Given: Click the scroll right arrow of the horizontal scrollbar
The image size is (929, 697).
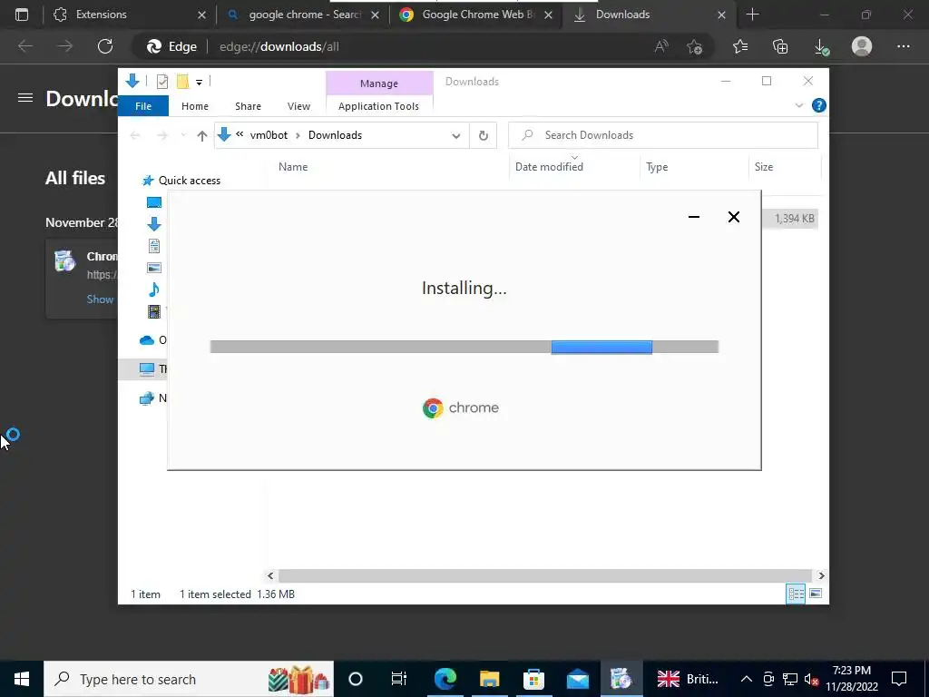Looking at the screenshot, I should (820, 575).
